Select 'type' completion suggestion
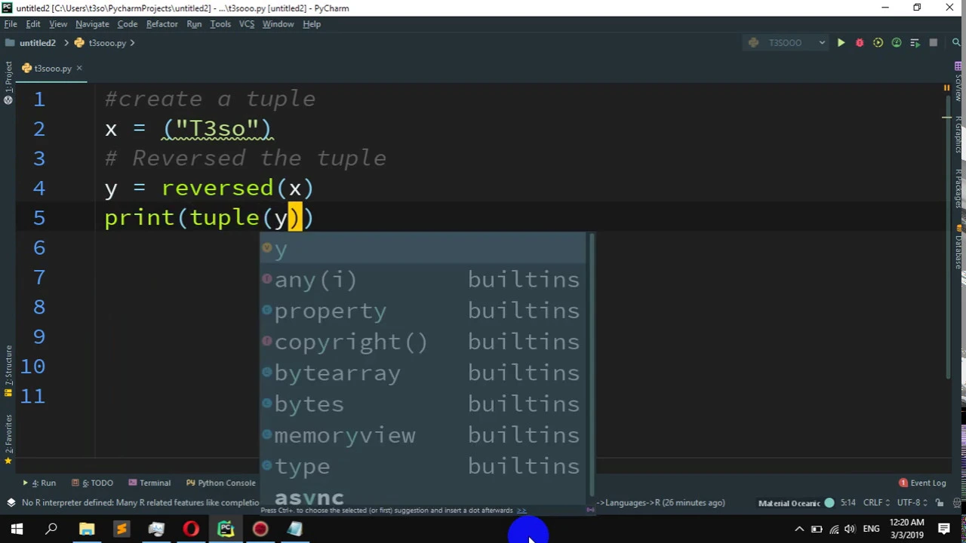Image resolution: width=966 pixels, height=543 pixels. click(x=423, y=466)
